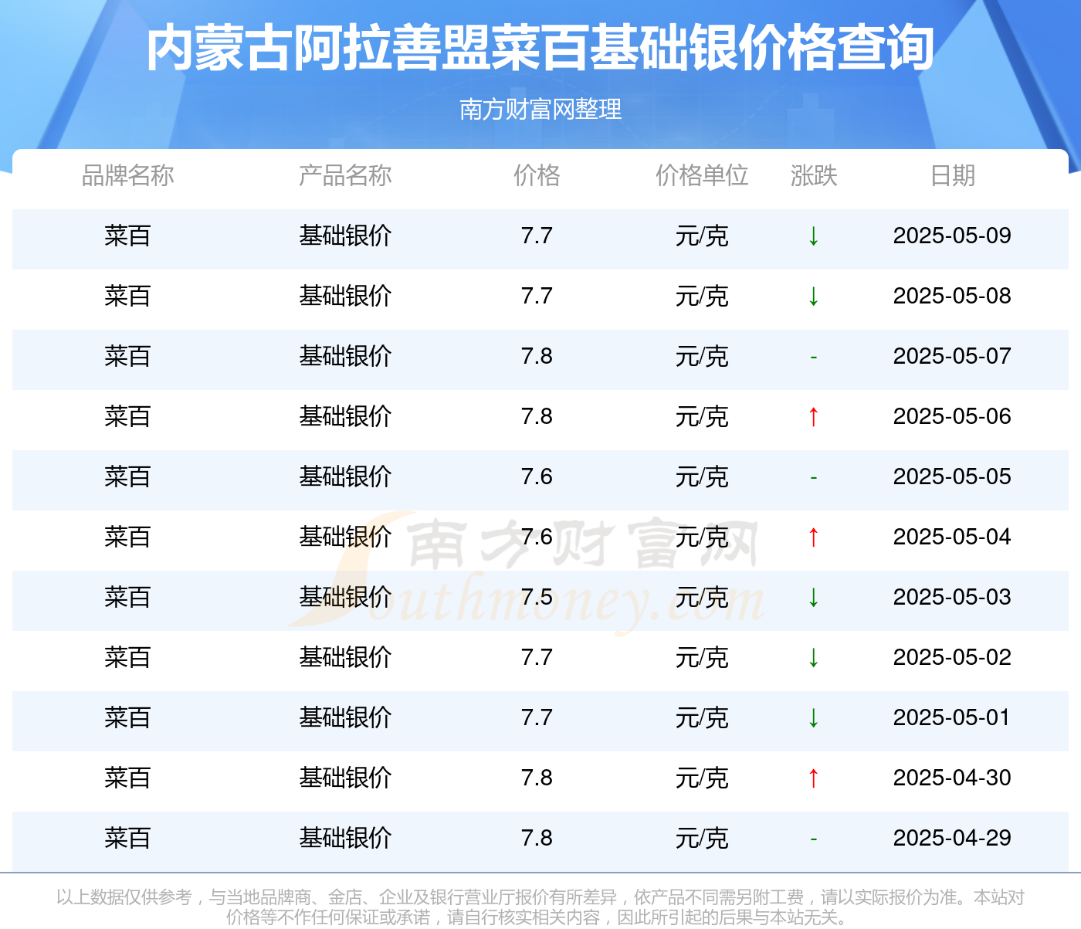Select the date 2025-05-09
Image resolution: width=1081 pixels, height=929 pixels.
tap(952, 236)
